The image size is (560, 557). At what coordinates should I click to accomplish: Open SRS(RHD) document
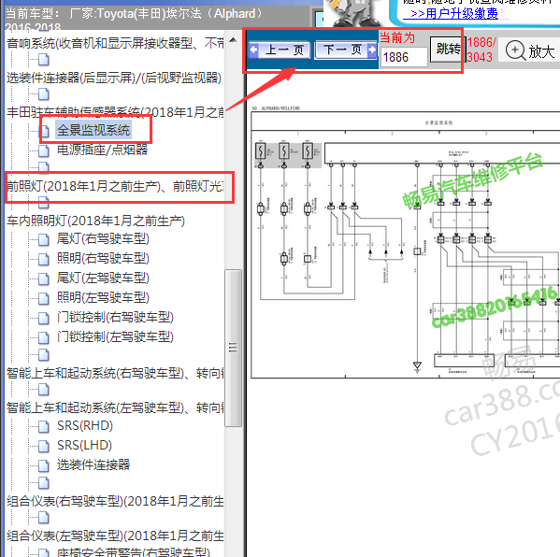tap(85, 425)
